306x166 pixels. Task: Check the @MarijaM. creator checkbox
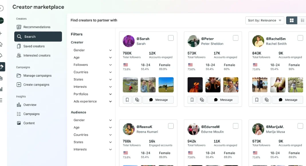tap(300, 126)
